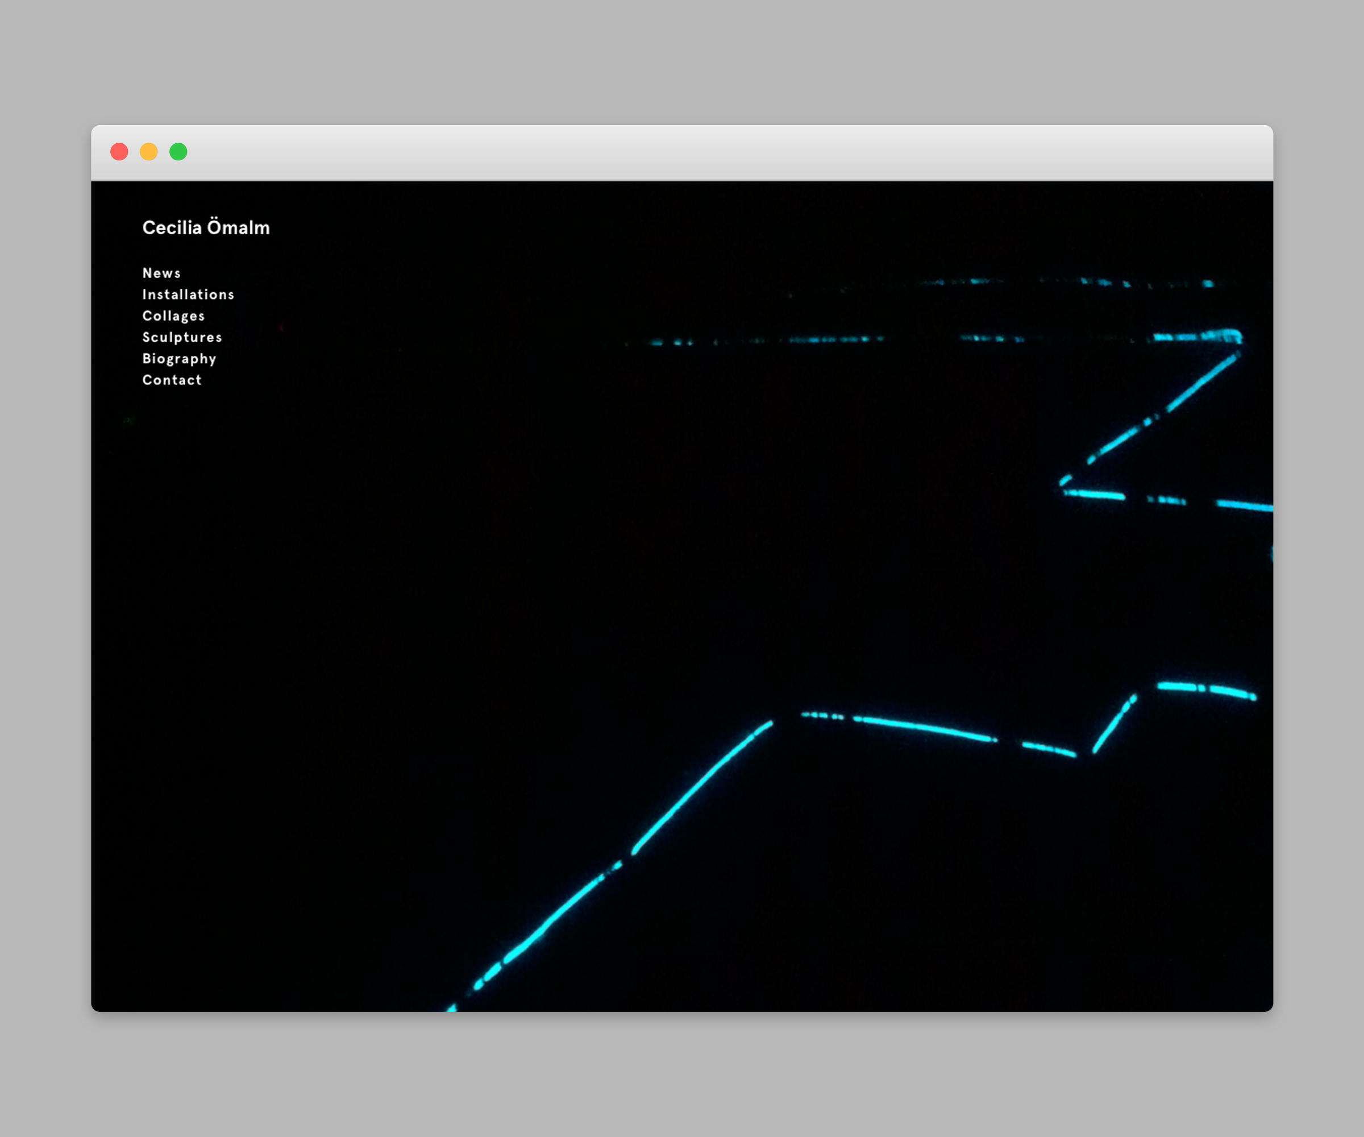Close the window with red button
Image resolution: width=1364 pixels, height=1137 pixels.
[119, 151]
